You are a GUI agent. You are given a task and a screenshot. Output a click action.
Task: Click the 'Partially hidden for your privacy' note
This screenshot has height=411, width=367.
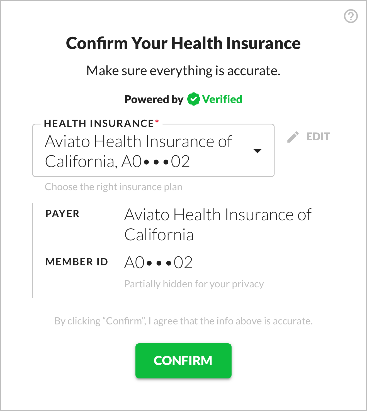(x=194, y=284)
